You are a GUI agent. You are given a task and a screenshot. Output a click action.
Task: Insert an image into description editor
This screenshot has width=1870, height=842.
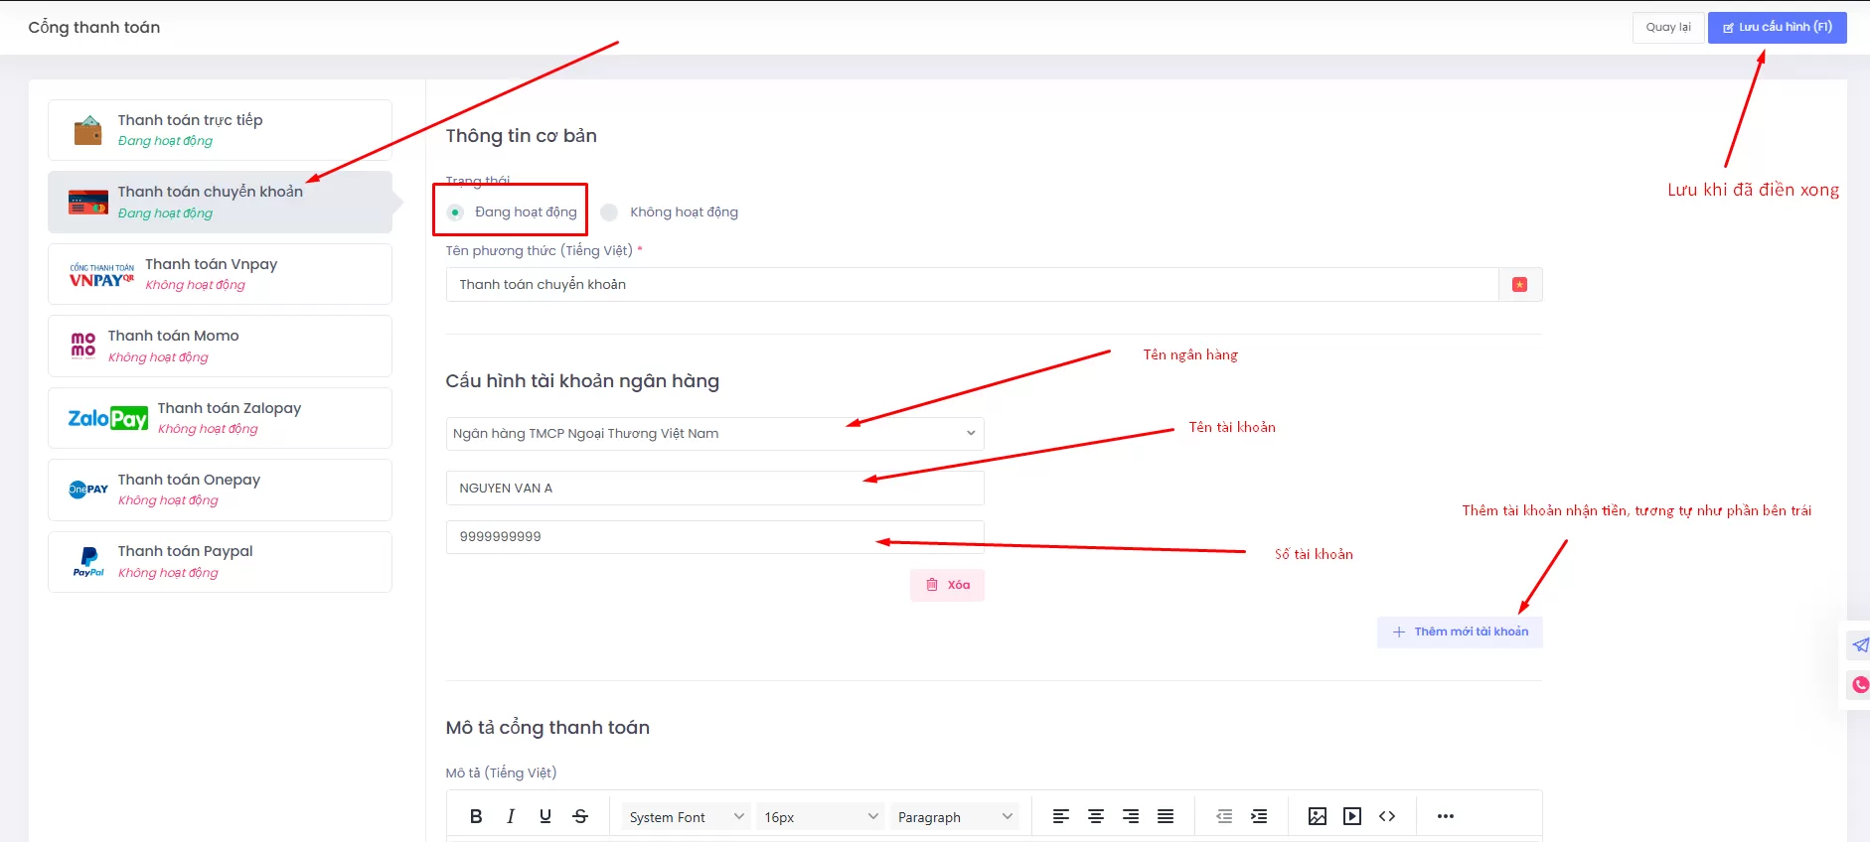click(x=1318, y=816)
